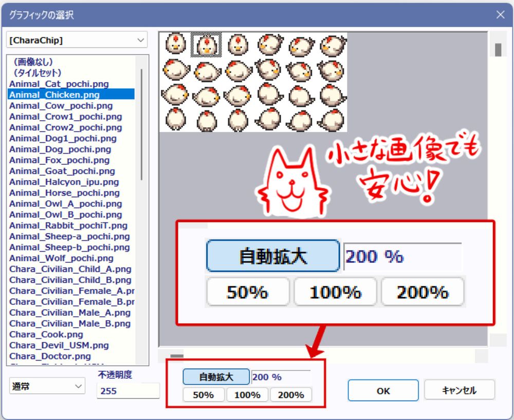Close the グラフィックの選択 dialog
The height and width of the screenshot is (420, 514).
pos(500,15)
